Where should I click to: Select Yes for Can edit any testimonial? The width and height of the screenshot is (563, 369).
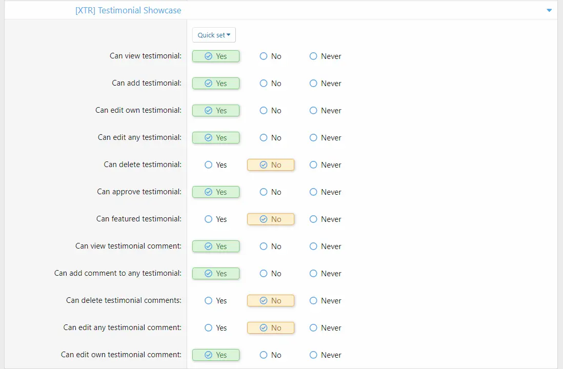coord(216,138)
